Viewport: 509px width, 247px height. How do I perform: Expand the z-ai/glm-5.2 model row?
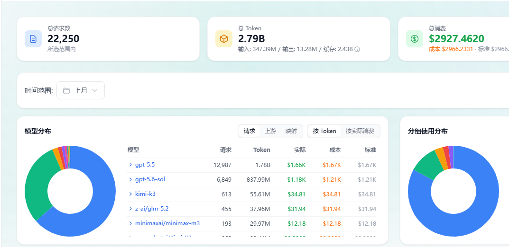pyautogui.click(x=130, y=209)
